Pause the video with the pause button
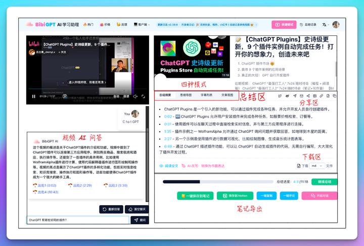Viewport: 364px width, 246px height. click(34, 96)
